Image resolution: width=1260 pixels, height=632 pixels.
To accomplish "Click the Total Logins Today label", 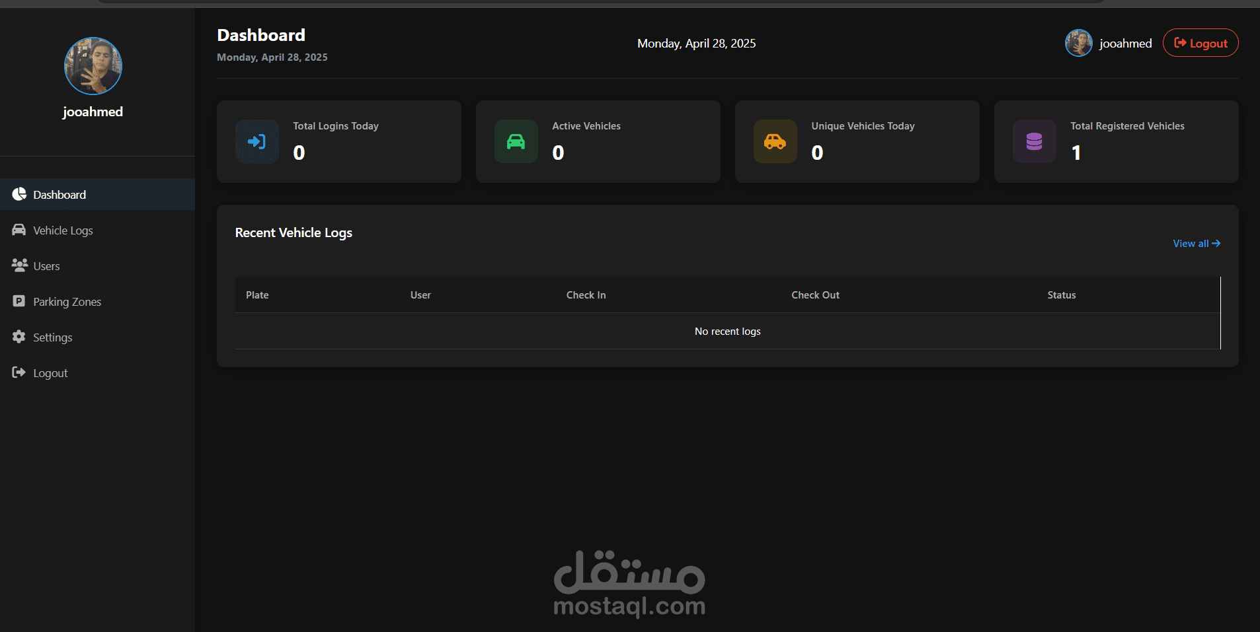I will point(336,126).
